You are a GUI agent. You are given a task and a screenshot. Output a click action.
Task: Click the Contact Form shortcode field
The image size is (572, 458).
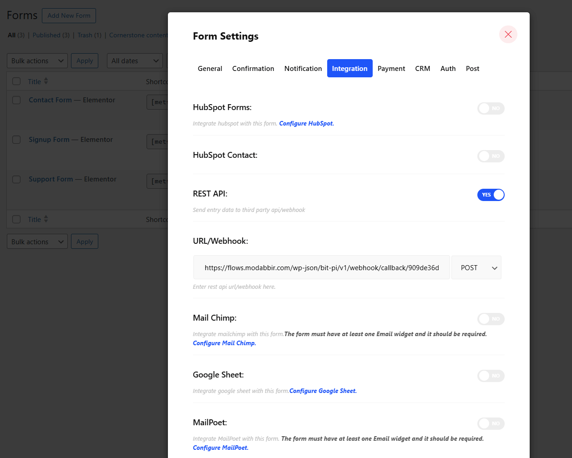tap(157, 102)
